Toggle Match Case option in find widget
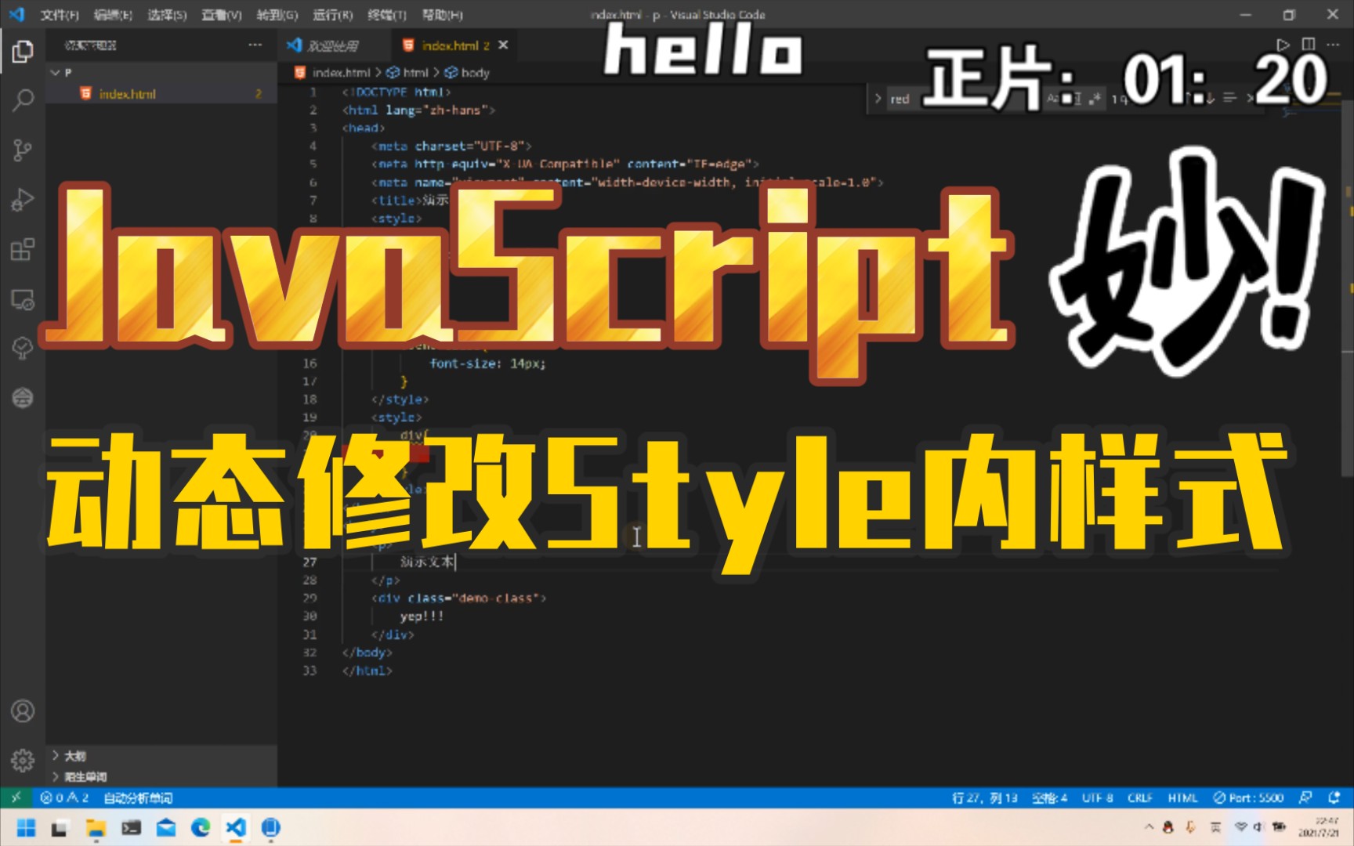This screenshot has width=1354, height=846. click(1054, 99)
